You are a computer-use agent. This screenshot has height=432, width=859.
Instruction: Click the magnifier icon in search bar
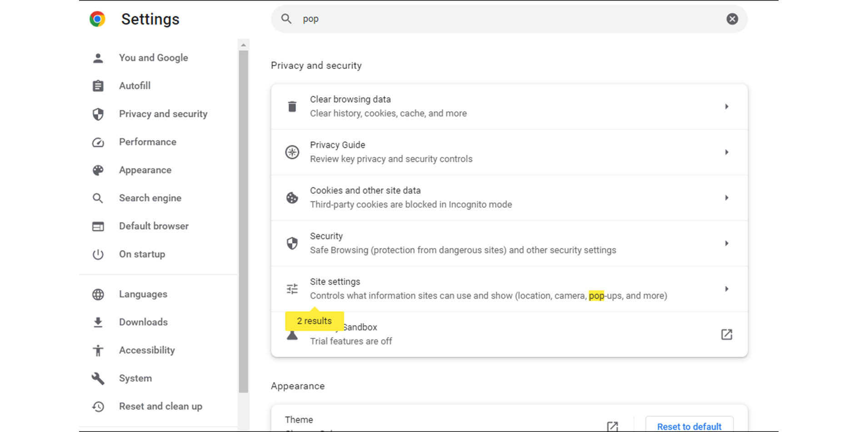[x=286, y=19]
